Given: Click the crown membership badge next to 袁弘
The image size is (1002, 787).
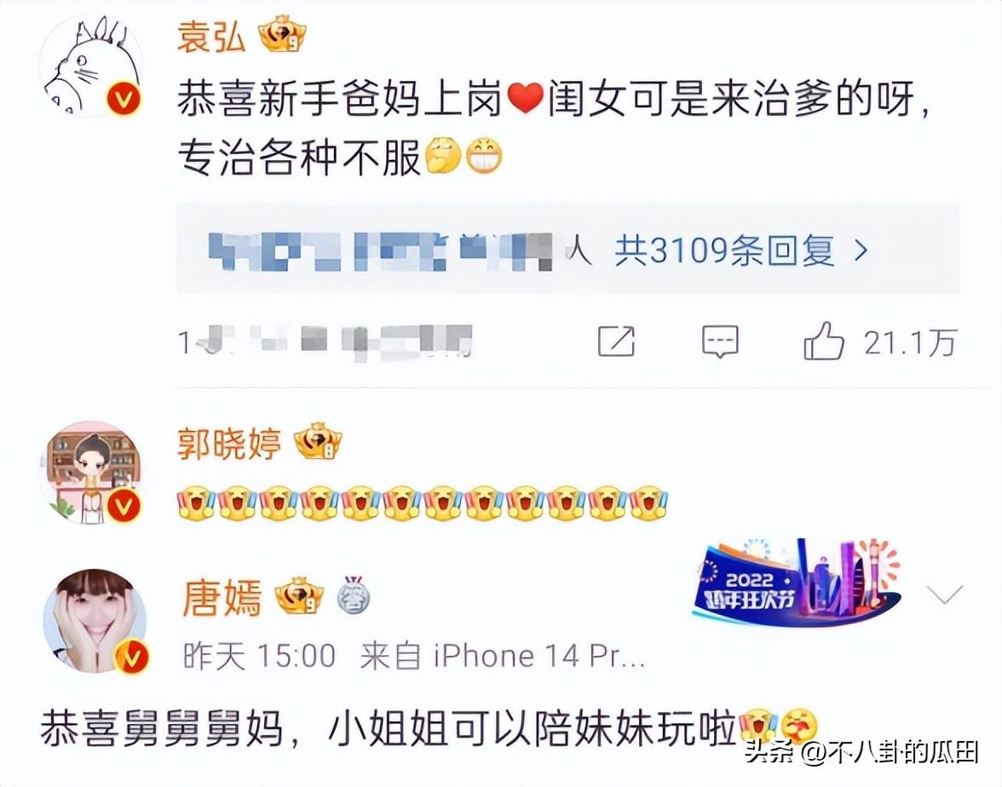Looking at the screenshot, I should pyautogui.click(x=283, y=37).
